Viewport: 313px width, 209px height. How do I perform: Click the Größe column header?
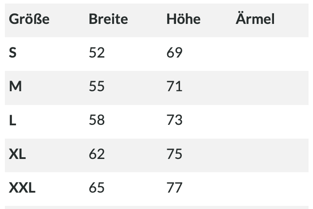click(29, 19)
